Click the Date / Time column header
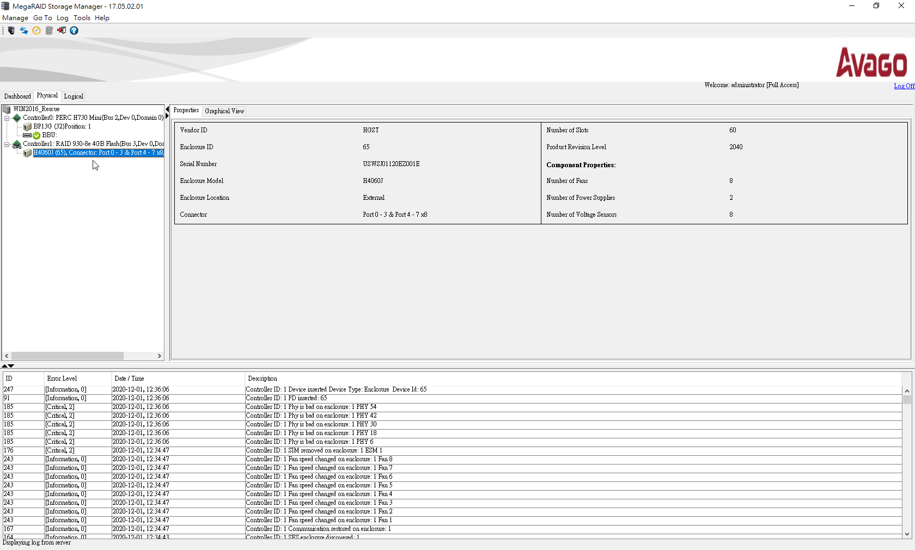The width and height of the screenshot is (915, 550). pos(178,378)
